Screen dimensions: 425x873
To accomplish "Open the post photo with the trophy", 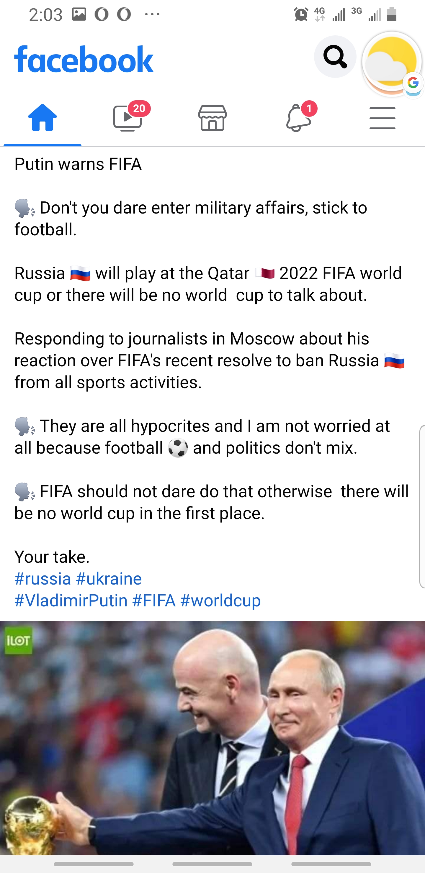I will pos(212,739).
